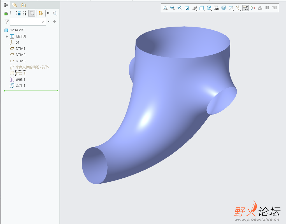Viewport: 286px width, 224px height.
Task: Toggle the Perspective View icon
Action: [224, 8]
